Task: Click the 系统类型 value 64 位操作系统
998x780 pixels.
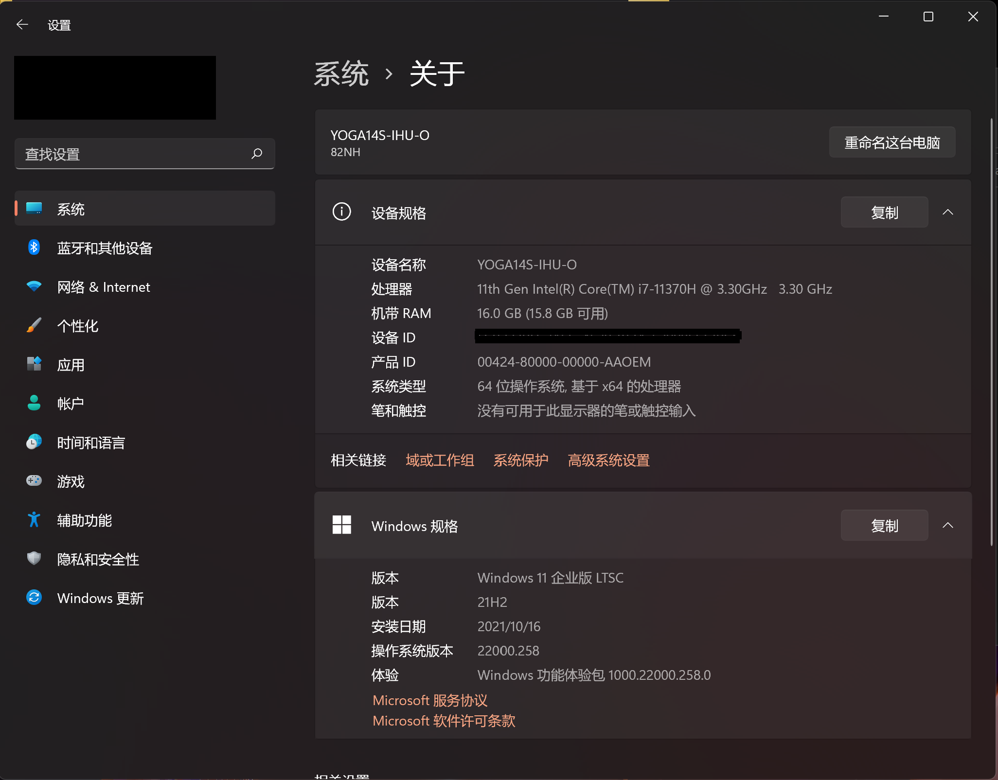Action: 579,386
